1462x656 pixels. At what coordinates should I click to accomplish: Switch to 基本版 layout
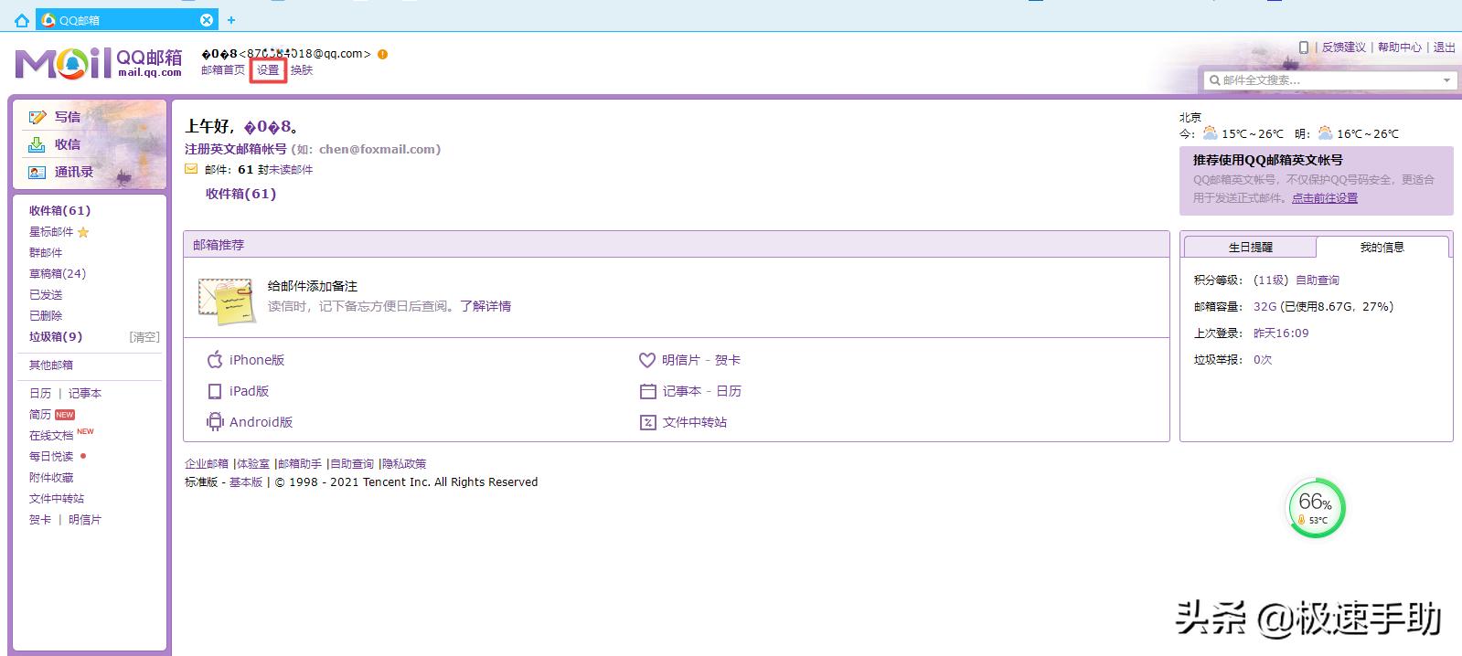click(x=246, y=482)
